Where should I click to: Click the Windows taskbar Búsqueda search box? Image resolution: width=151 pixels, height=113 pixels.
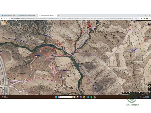[65, 97]
